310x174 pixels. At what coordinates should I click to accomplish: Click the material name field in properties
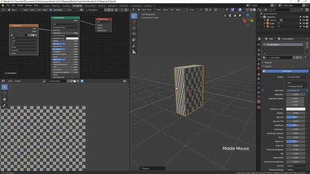click(x=280, y=58)
